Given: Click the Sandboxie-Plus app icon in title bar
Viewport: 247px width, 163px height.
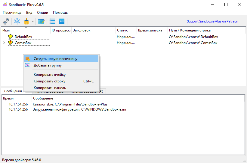Looking at the screenshot, I should point(5,4).
